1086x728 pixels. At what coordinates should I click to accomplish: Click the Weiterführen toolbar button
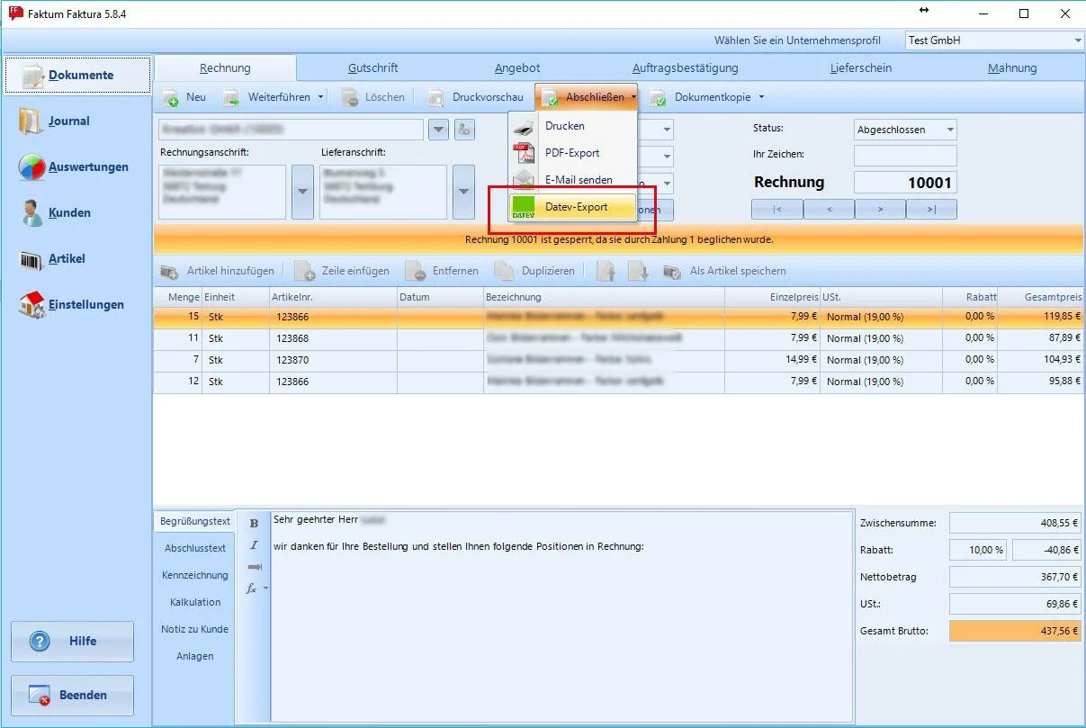coord(269,97)
